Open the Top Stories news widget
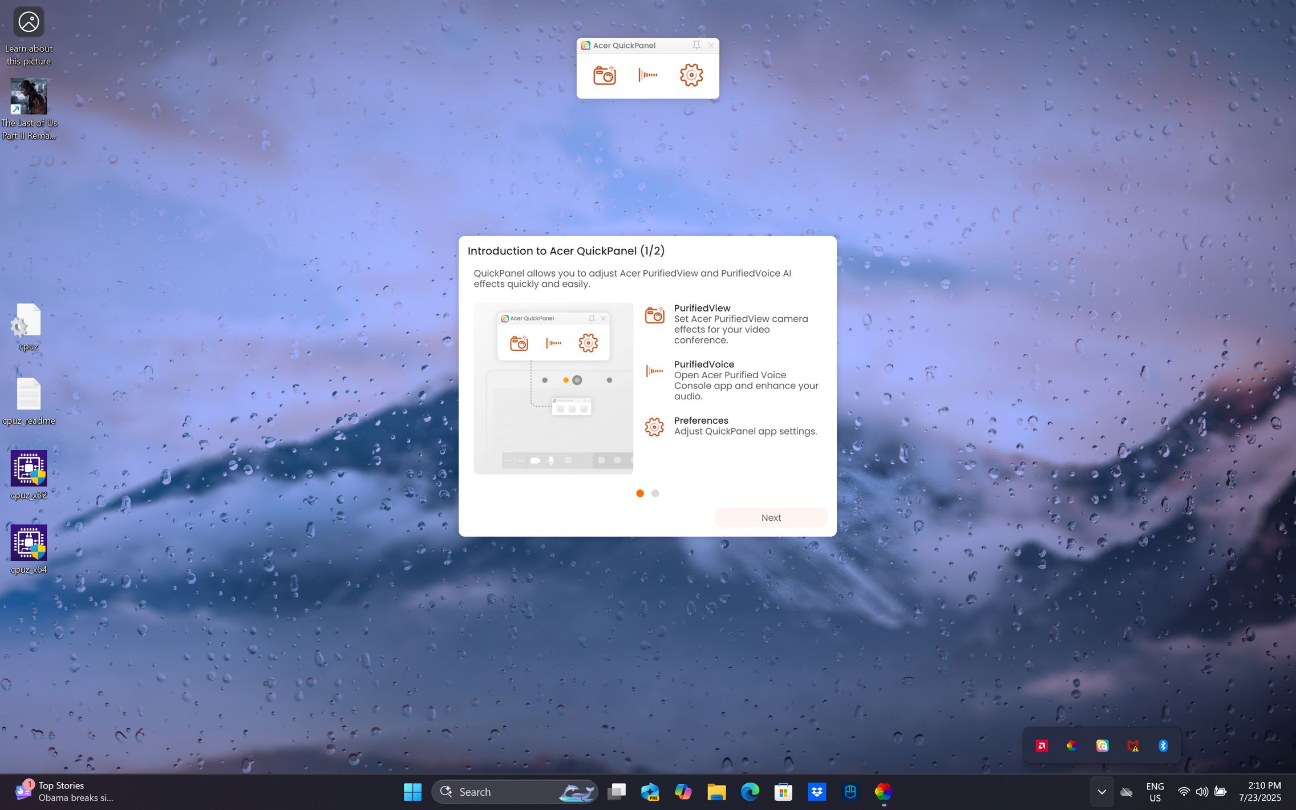Viewport: 1296px width, 810px height. (x=64, y=792)
